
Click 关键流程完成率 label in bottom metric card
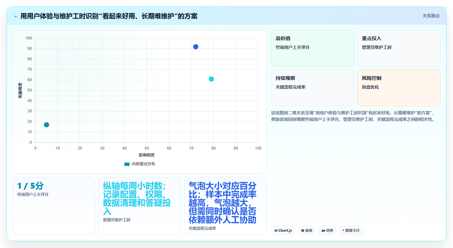202,228
